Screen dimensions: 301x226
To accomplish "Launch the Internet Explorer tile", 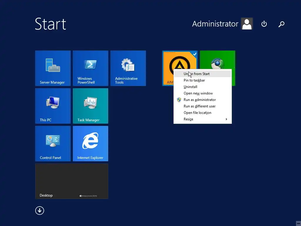I will [x=91, y=144].
